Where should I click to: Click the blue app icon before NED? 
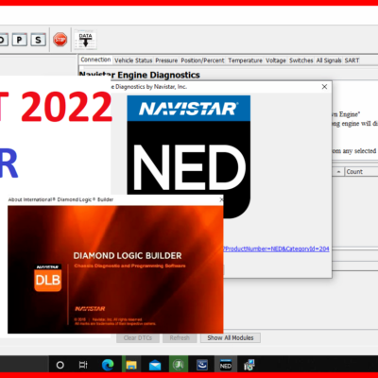click(x=202, y=365)
